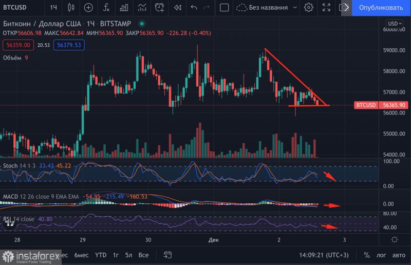Toggle auto scale with авто
Viewport: 411px width, 265px height.
(399, 255)
